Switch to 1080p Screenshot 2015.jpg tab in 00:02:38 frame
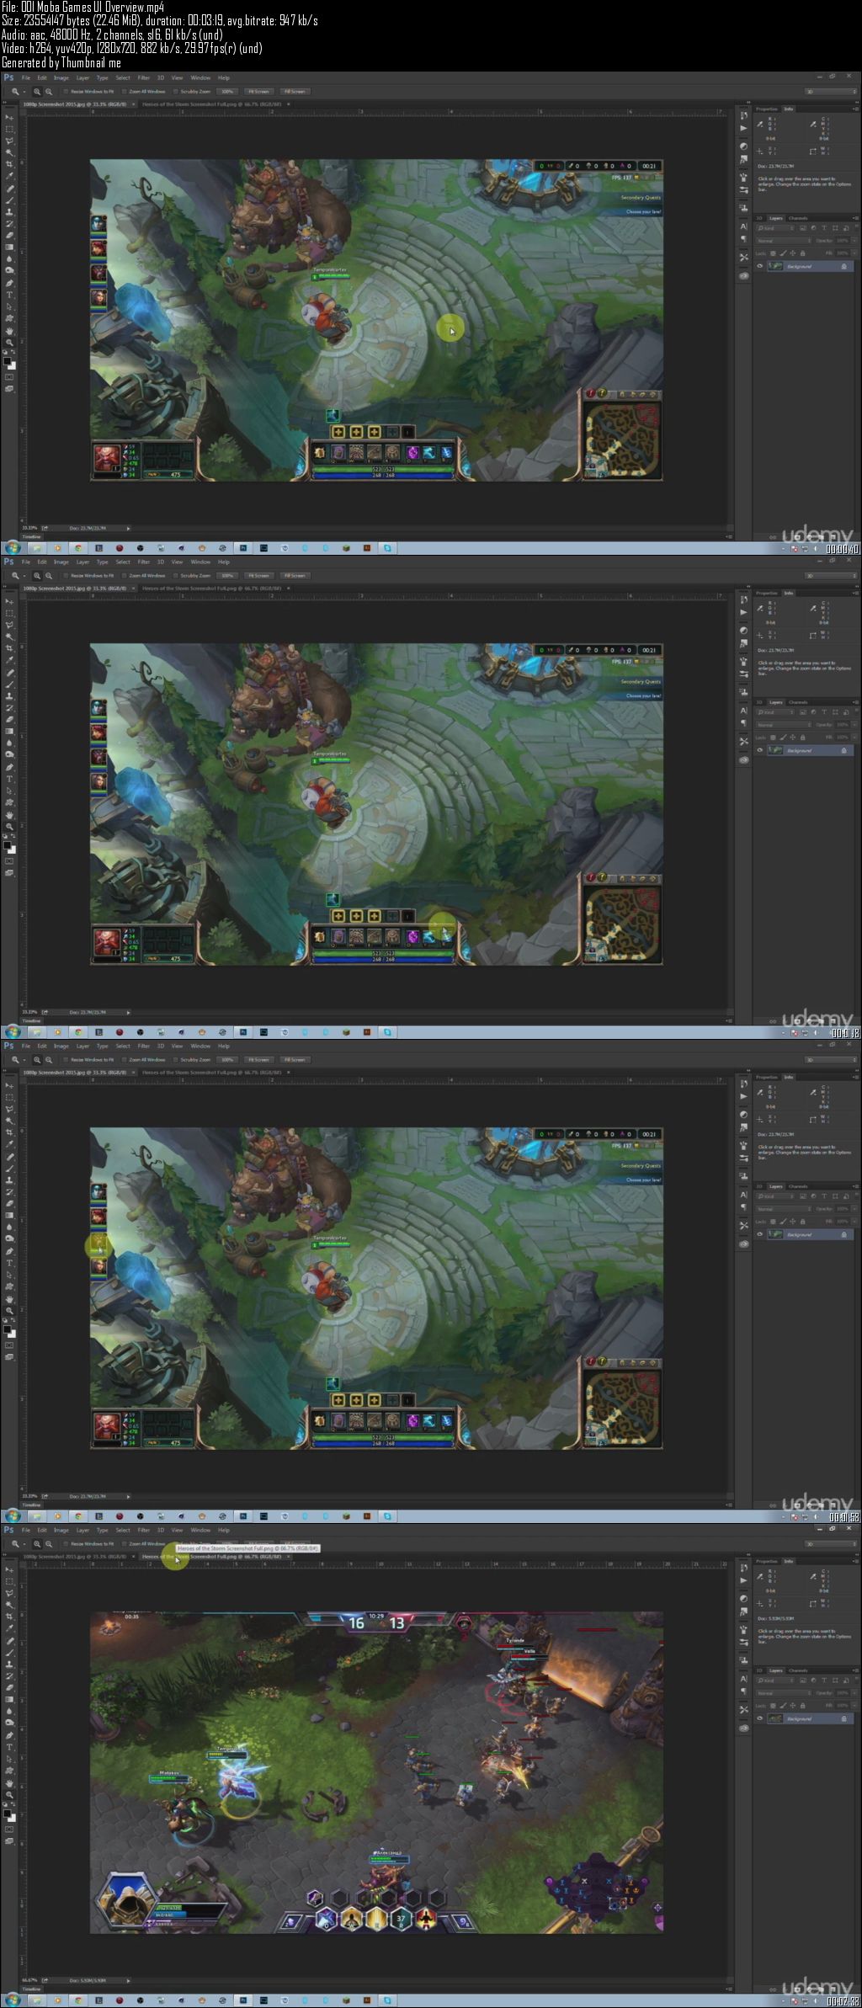Screen dimensions: 862x2008 pos(74,1557)
